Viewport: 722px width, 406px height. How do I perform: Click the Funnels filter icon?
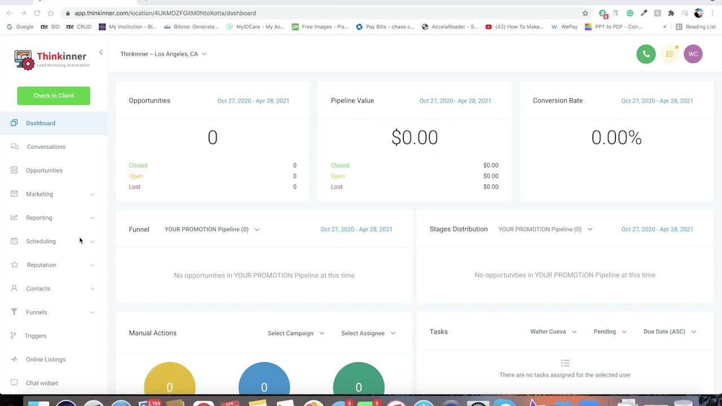click(14, 312)
